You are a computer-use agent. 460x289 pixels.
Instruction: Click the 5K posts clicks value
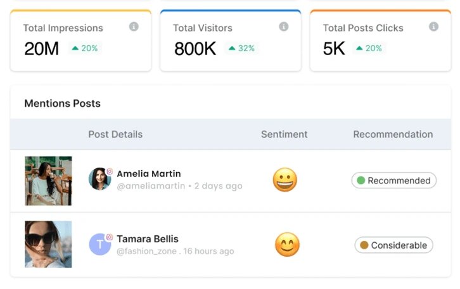[x=334, y=49]
